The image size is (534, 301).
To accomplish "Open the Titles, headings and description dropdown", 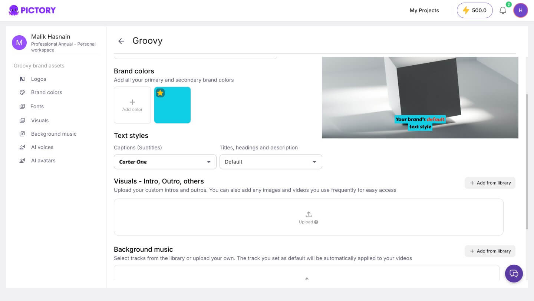I will [x=271, y=162].
